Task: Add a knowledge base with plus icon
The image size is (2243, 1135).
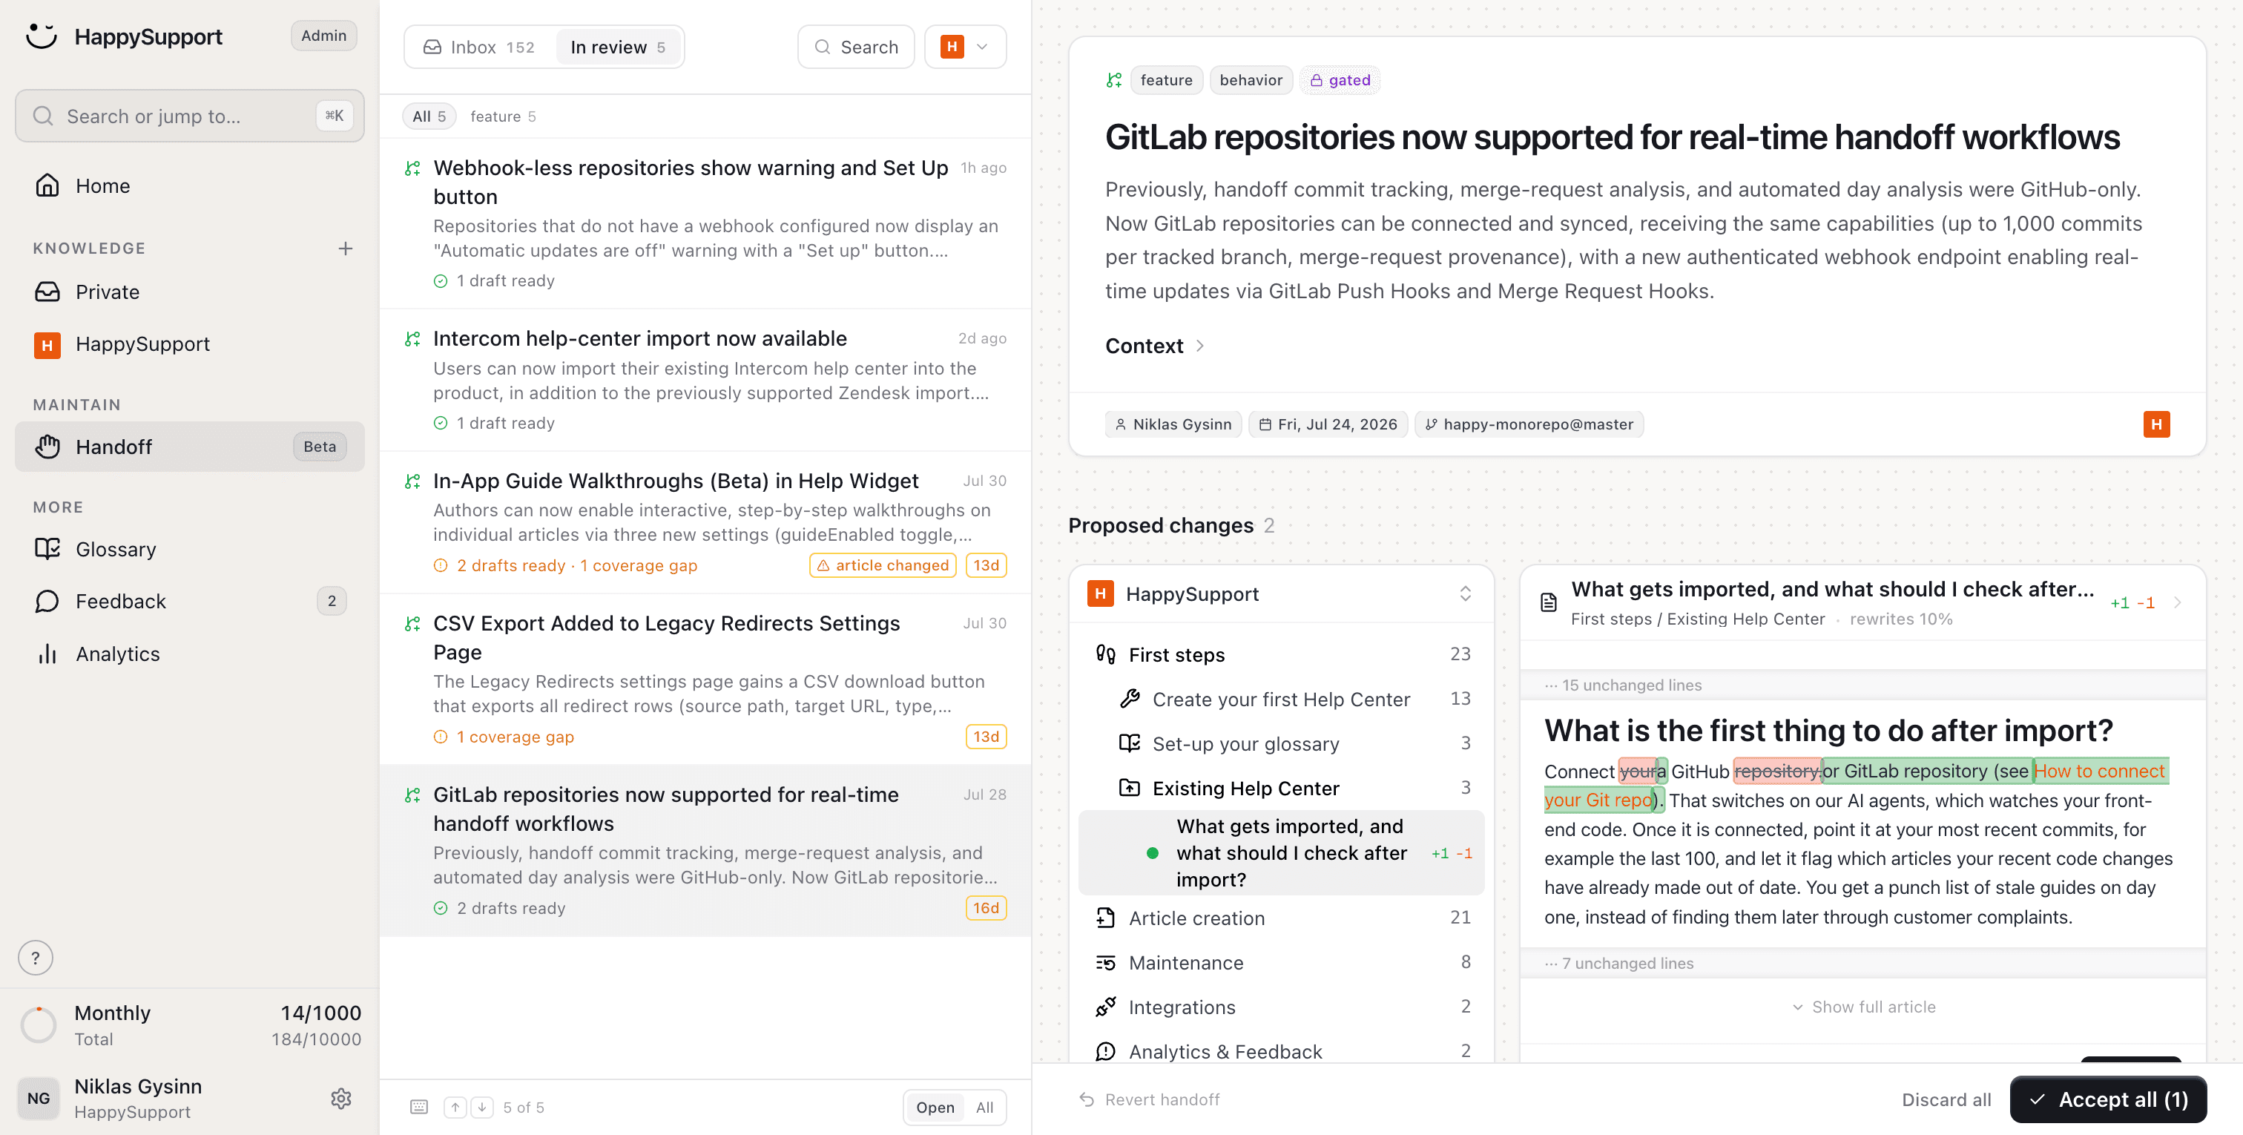Action: (346, 249)
